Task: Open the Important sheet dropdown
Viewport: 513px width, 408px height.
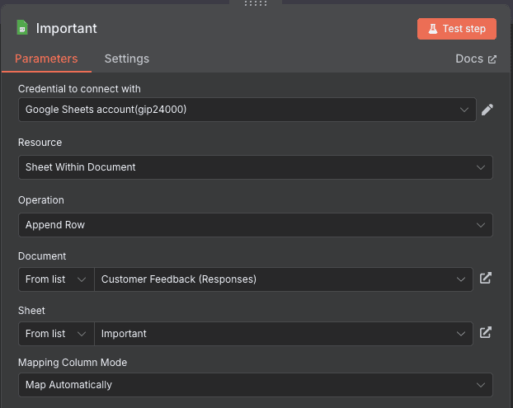Action: pos(284,334)
